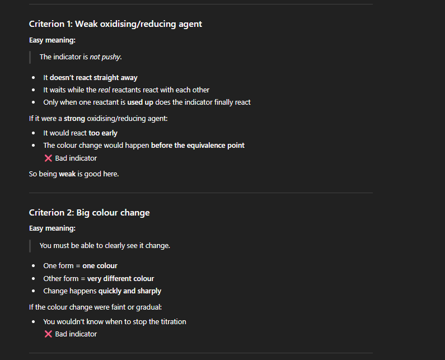
Task: Click "Easy meaning:" label under Criterion 2
Action: 52,228
